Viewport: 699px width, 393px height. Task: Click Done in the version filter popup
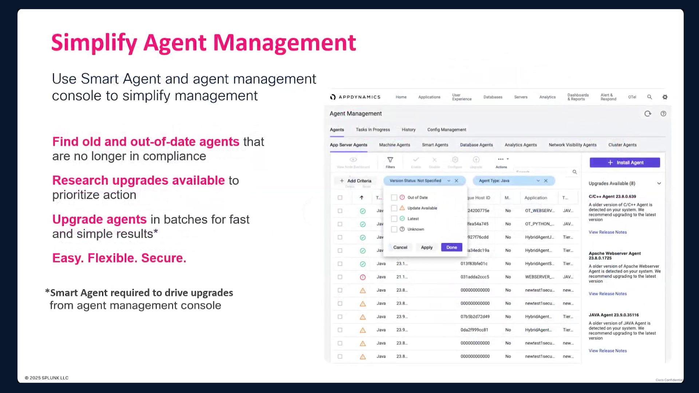[x=451, y=247]
